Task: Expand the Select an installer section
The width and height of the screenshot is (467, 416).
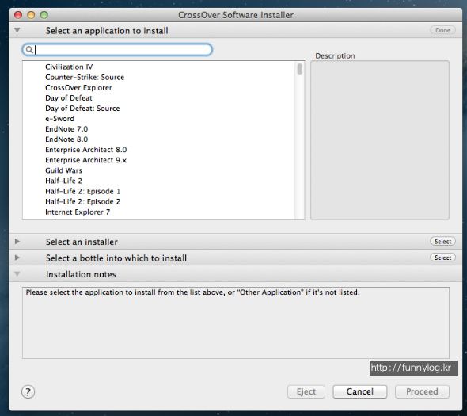Action: [17, 242]
